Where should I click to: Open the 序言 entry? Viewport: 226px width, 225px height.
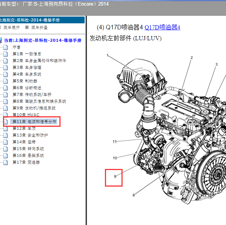[16, 47]
